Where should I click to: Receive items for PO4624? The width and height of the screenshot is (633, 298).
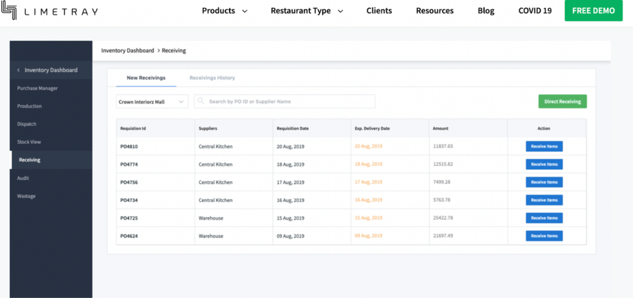pyautogui.click(x=544, y=236)
